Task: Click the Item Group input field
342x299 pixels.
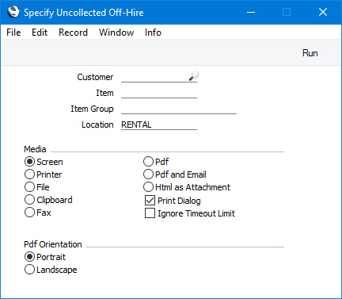Action: pos(179,109)
